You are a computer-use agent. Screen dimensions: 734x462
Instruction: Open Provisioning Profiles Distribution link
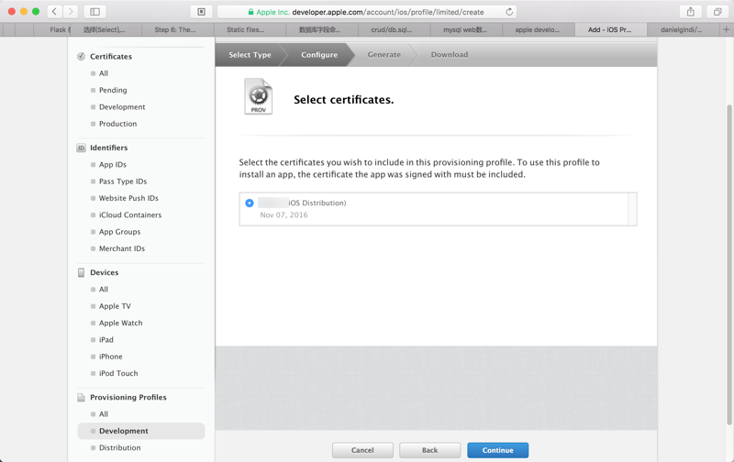point(120,448)
